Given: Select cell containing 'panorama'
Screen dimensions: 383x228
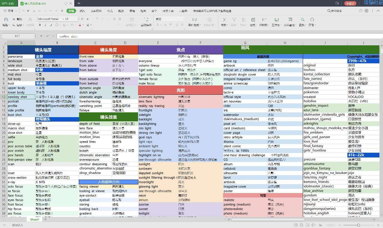Looking at the screenshot, I should pyautogui.click(x=21, y=56).
